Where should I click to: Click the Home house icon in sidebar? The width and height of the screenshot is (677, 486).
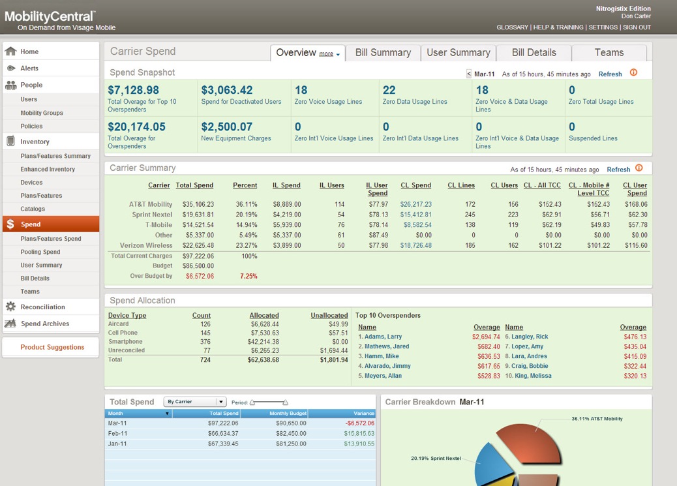pyautogui.click(x=10, y=52)
